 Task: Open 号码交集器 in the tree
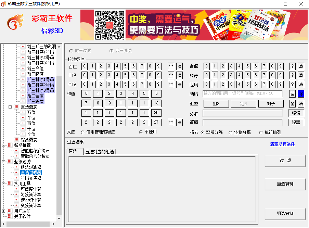coord(31,178)
